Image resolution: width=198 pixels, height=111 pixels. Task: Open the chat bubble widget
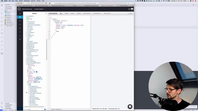tap(130, 107)
